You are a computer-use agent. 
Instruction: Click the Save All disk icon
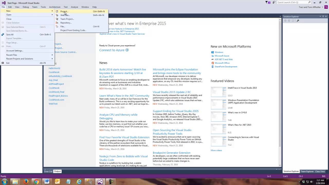(x=3, y=34)
